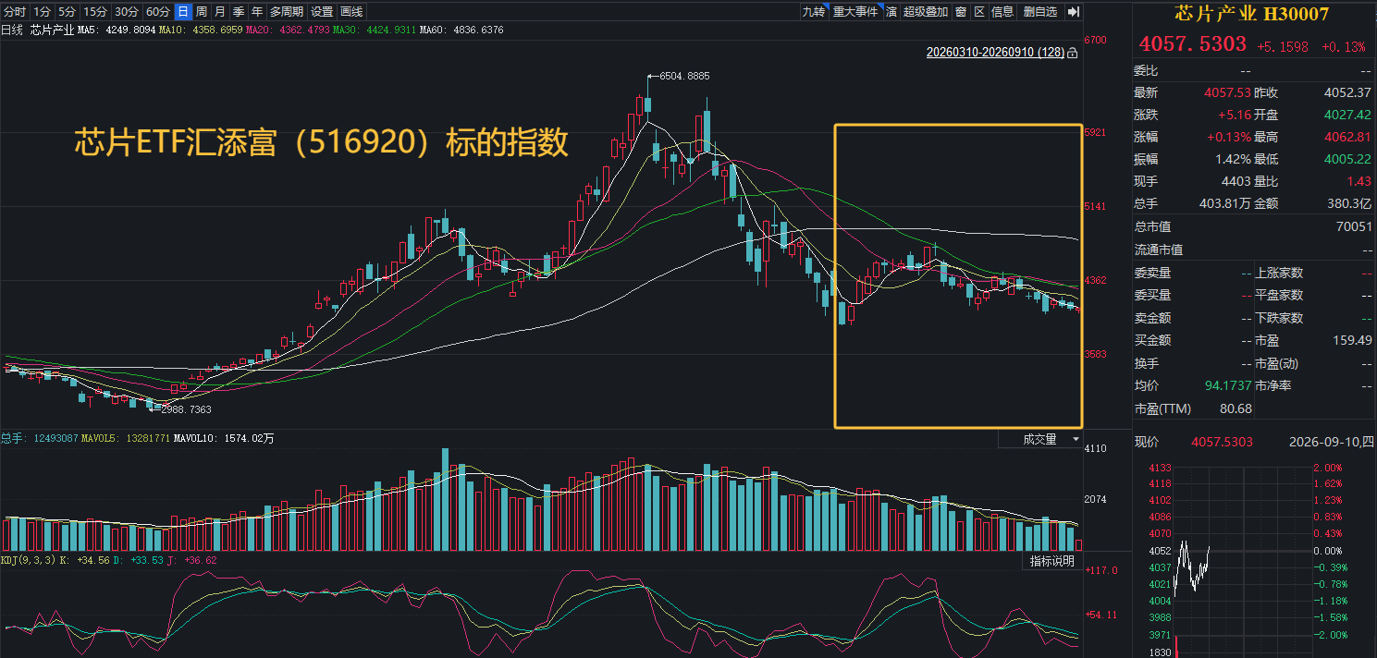1377x658 pixels.
Task: Select the 30分 period tab
Action: [x=127, y=12]
